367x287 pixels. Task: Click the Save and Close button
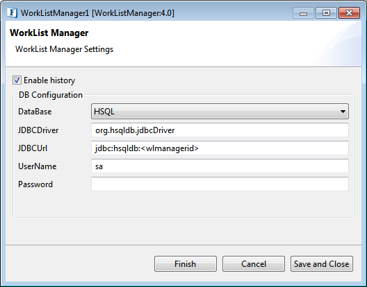[x=322, y=264]
